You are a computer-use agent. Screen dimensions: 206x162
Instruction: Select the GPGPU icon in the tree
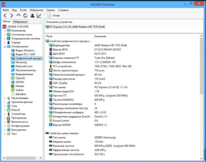click(13, 82)
